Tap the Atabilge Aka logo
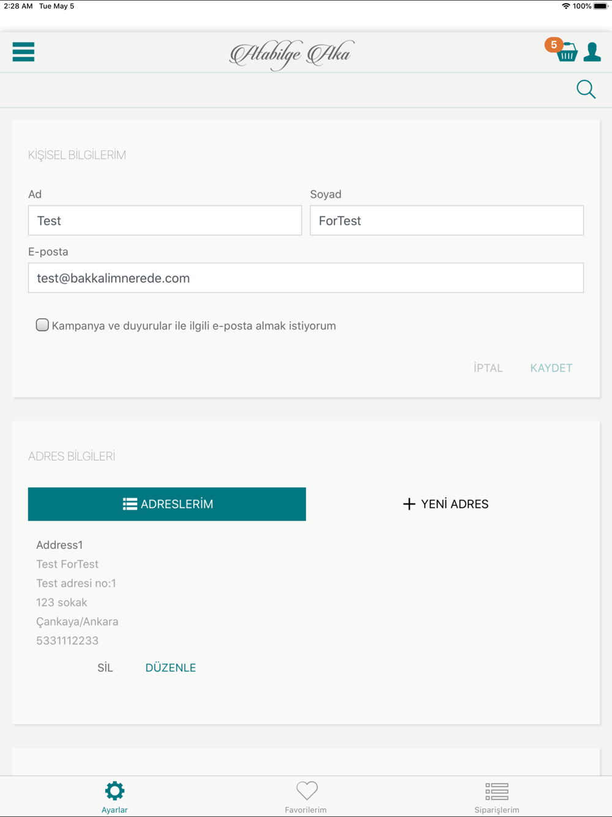The width and height of the screenshot is (612, 817). pos(291,55)
